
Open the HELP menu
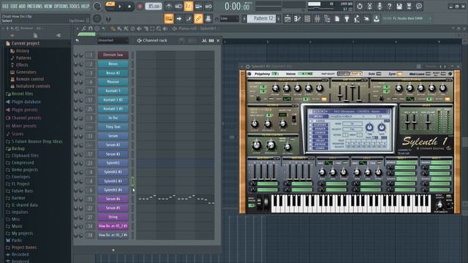pos(86,7)
